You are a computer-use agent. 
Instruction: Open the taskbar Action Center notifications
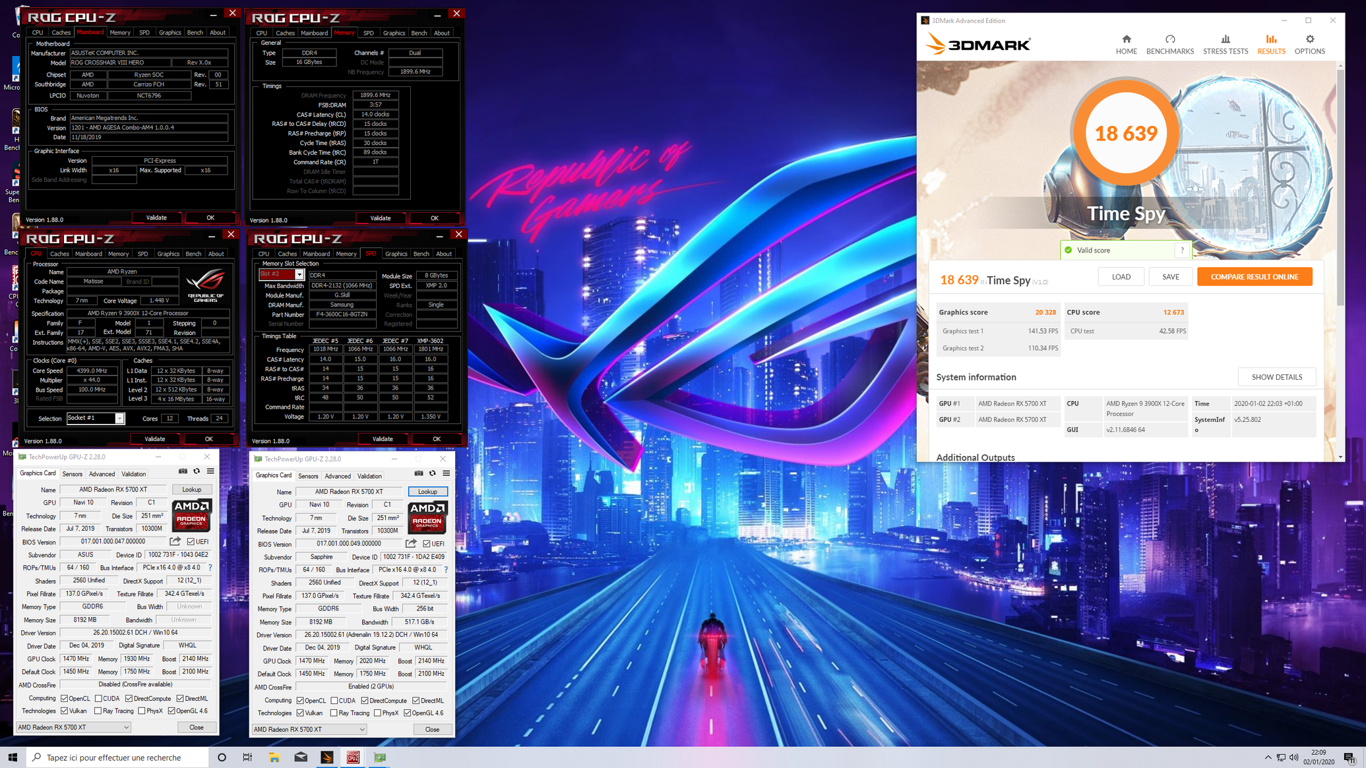coord(1349,757)
